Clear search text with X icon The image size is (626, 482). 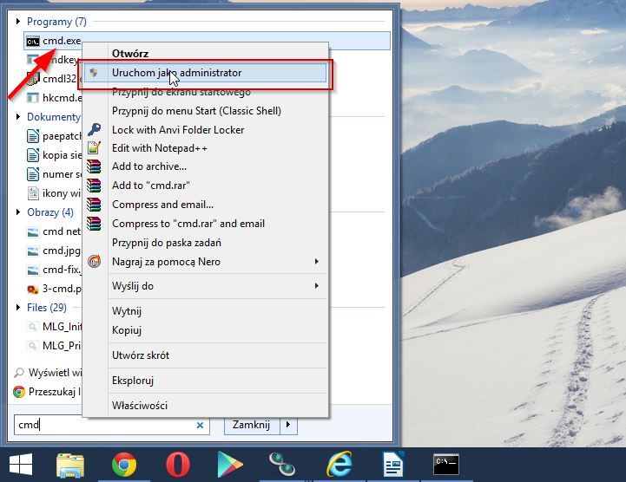pos(201,426)
